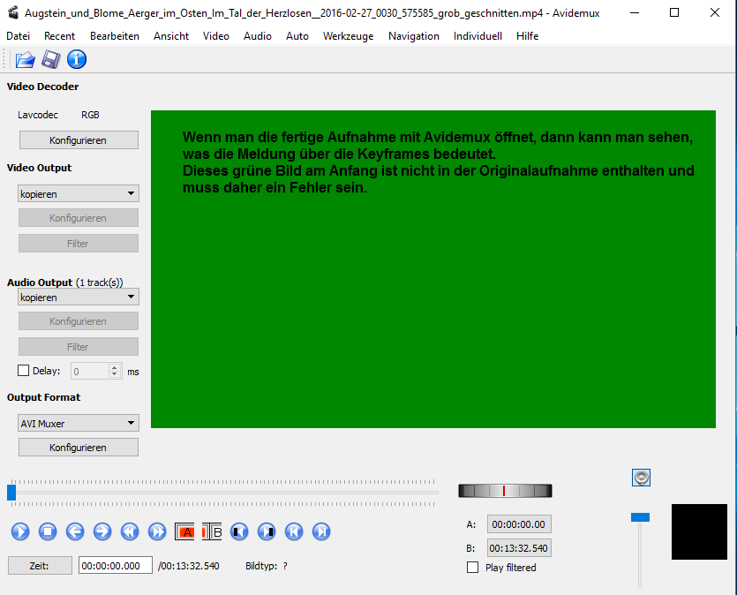Open the Werkzeuge menu
This screenshot has width=737, height=595.
point(348,36)
